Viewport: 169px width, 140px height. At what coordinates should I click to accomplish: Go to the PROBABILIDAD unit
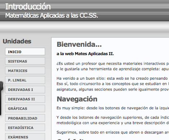(25, 118)
